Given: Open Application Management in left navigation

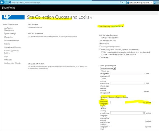Looking at the screenshot, I should tap(9, 29).
